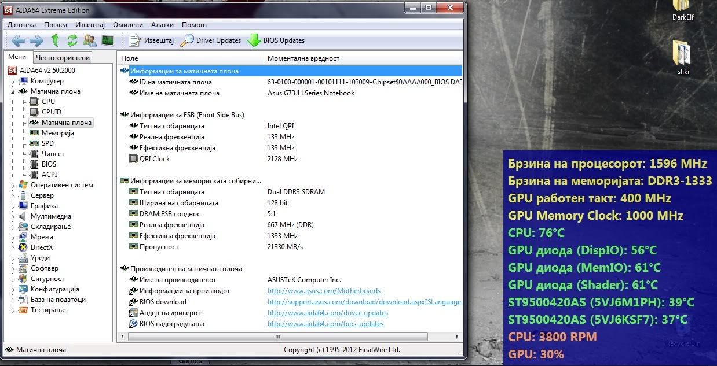Switch to the Често користени tab

pos(63,58)
